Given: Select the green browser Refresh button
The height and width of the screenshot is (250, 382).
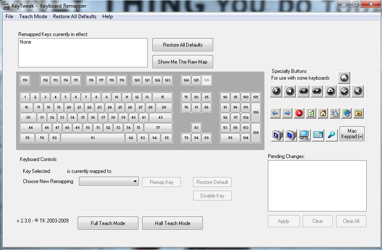Looking at the screenshot, I should point(311,113).
